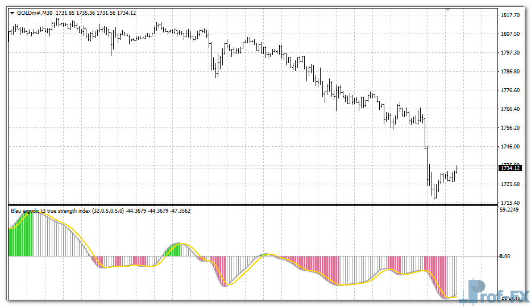Select the current price label 1734.12
The image size is (531, 306).
coord(509,168)
